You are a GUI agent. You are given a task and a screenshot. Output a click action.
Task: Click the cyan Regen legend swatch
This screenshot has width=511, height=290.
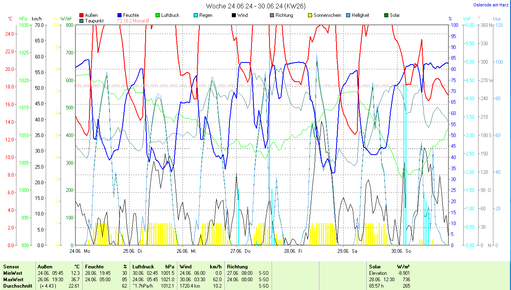[195, 15]
